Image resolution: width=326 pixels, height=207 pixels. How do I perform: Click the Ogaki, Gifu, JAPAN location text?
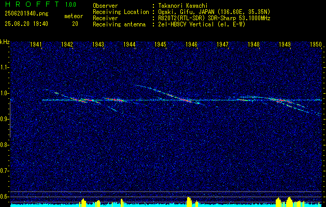[x=214, y=12]
